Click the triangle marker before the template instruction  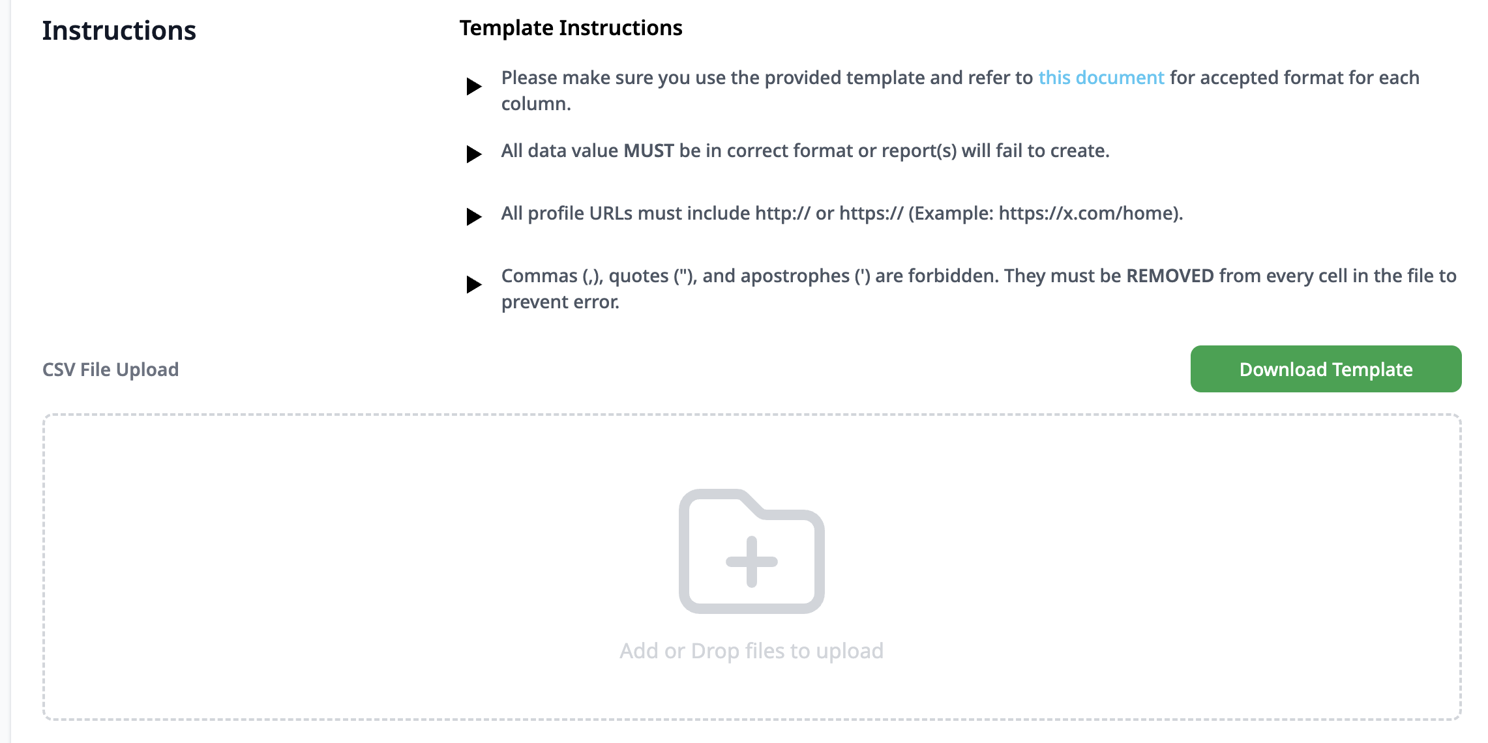click(x=473, y=86)
